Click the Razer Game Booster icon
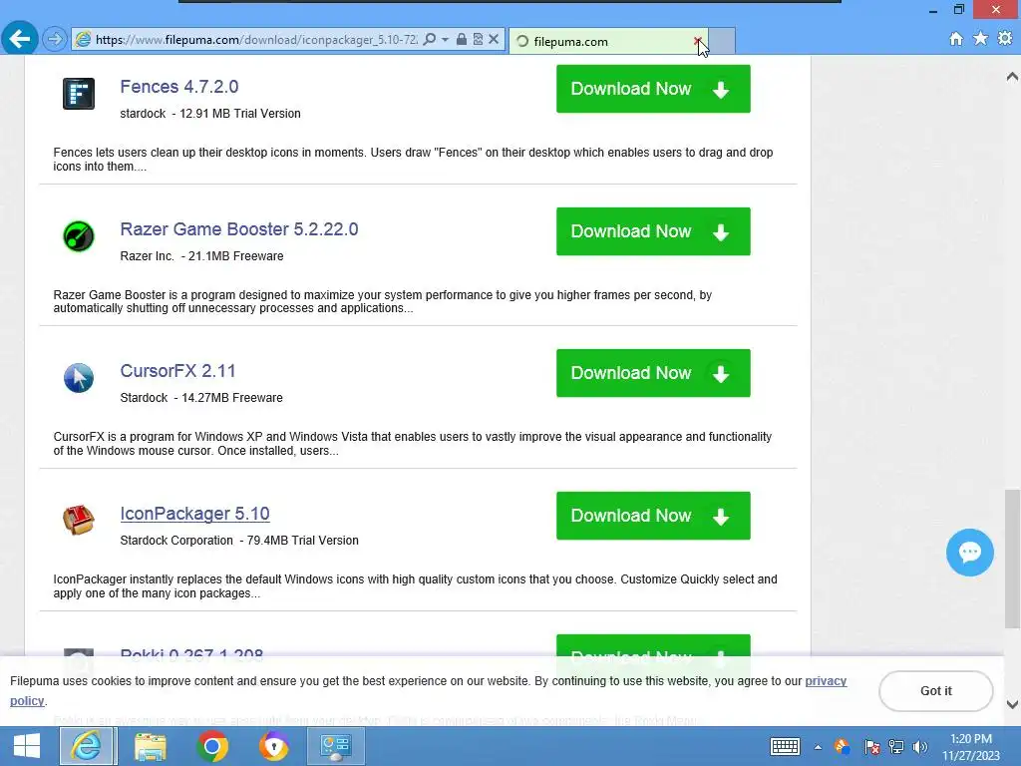The image size is (1021, 766). click(78, 235)
